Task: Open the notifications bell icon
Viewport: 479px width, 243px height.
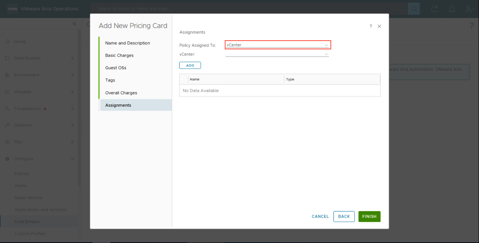Action: (452, 9)
